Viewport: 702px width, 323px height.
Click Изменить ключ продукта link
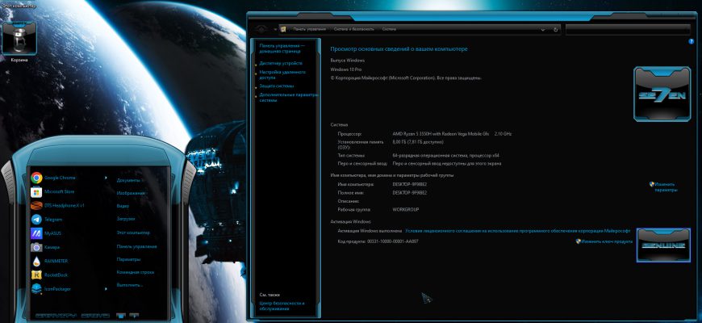(604, 241)
